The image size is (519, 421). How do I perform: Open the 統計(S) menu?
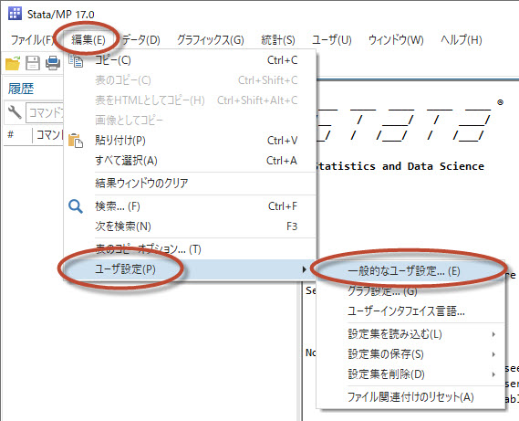click(x=278, y=40)
